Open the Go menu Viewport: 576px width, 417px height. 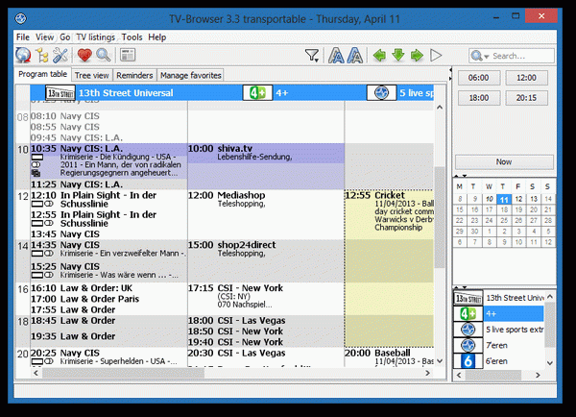point(64,37)
